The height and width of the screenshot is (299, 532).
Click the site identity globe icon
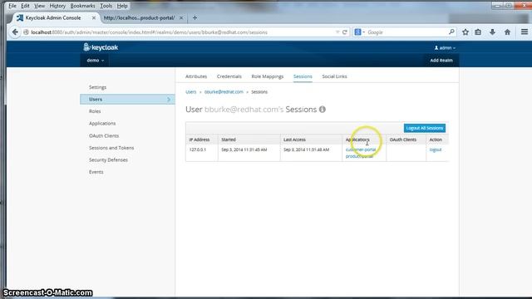(26, 32)
